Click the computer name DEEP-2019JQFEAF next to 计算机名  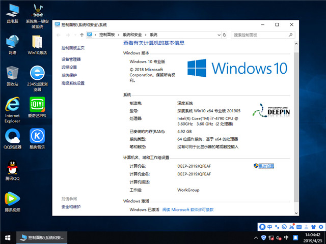tap(194, 166)
